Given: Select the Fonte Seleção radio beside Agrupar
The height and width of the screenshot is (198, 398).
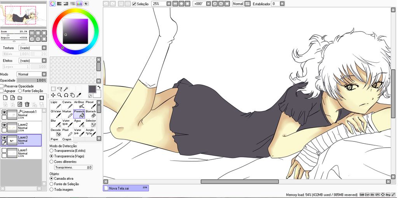Looking at the screenshot, I should (20, 91).
